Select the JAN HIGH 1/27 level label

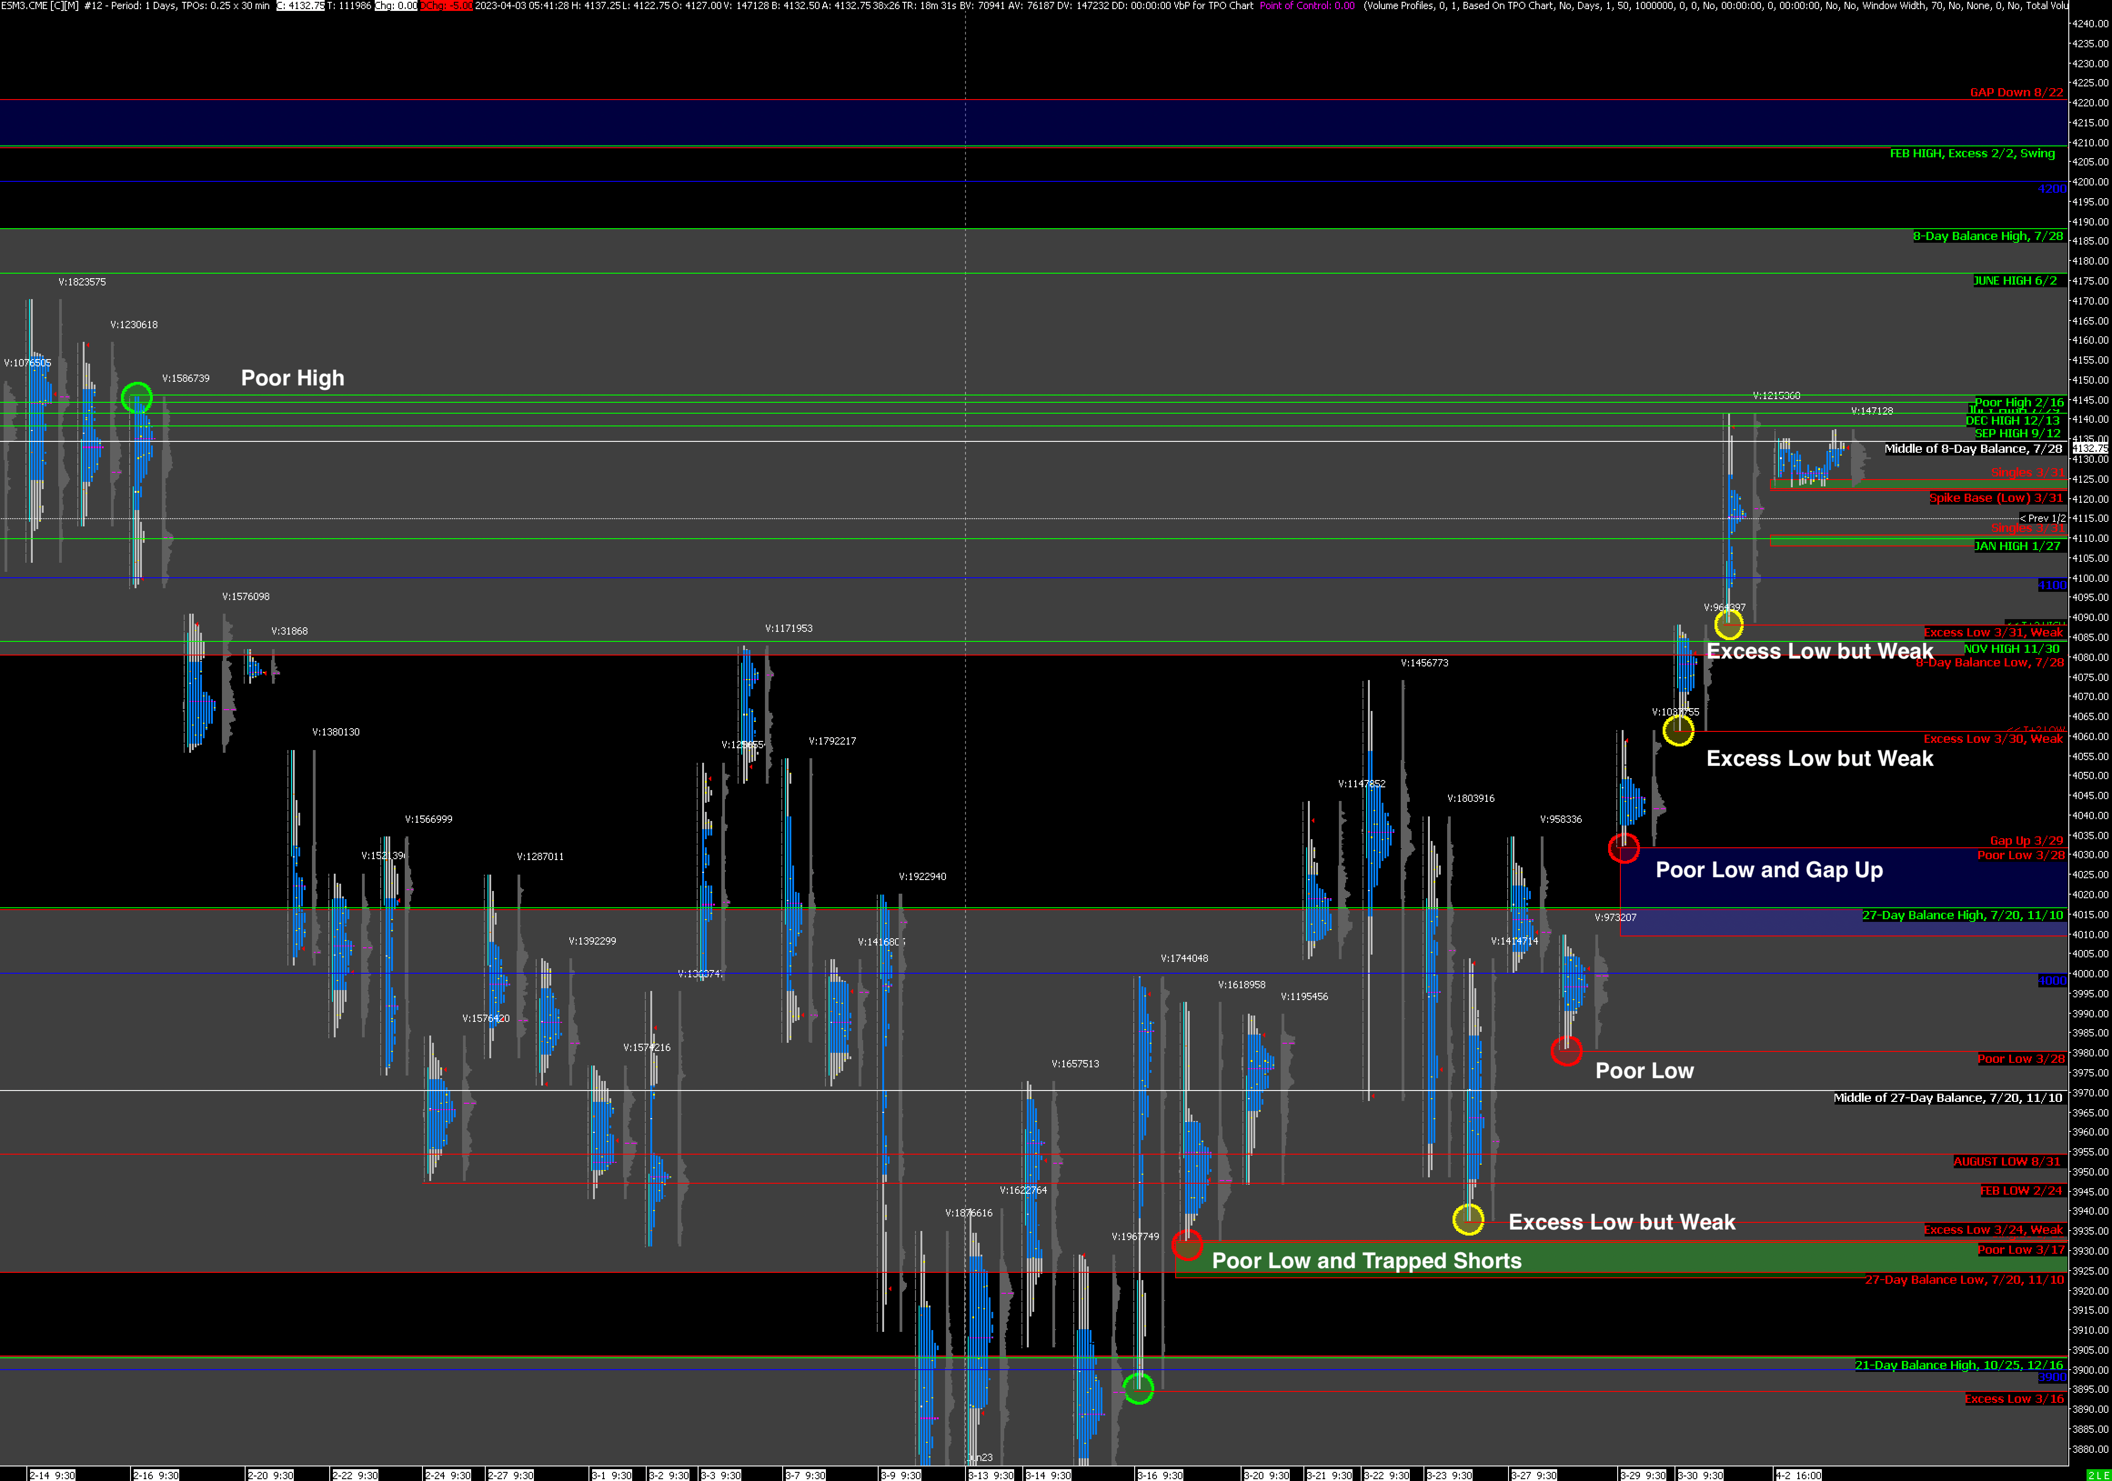coord(2017,546)
